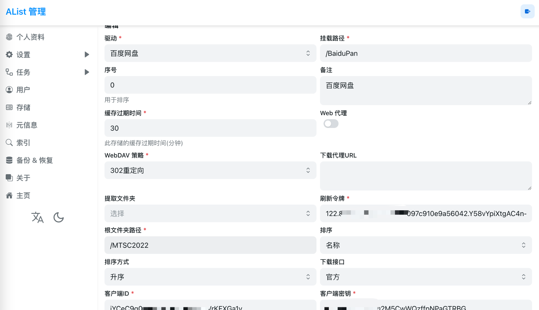Open the 元信息 metadata sidebar icon
The image size is (539, 310).
[9, 125]
